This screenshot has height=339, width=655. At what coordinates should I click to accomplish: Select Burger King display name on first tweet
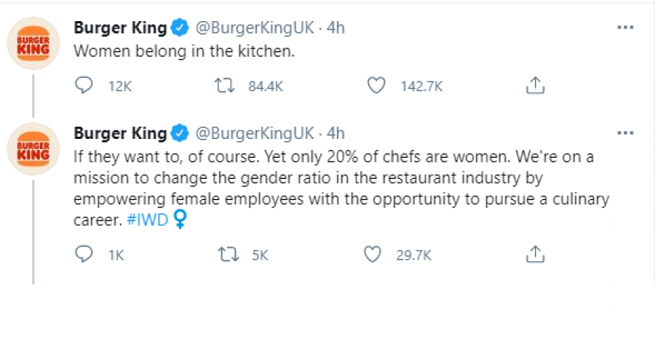click(x=120, y=28)
